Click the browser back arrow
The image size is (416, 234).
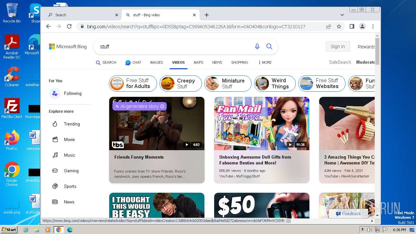48,27
